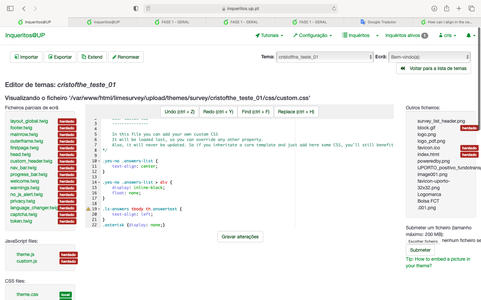
Task: Expand the Configuração menu
Action: click(x=313, y=35)
